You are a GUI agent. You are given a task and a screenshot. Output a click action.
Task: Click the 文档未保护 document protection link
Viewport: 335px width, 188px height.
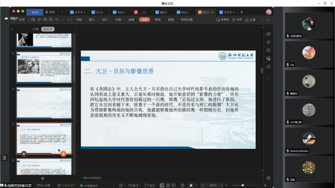[66, 186]
